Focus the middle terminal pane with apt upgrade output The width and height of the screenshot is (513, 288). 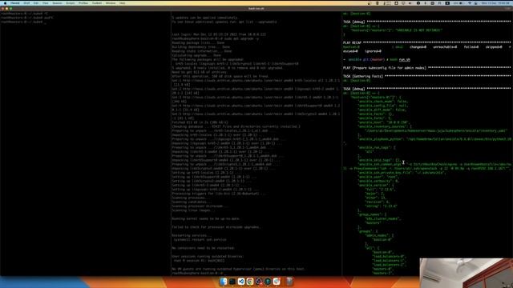(x=256, y=144)
